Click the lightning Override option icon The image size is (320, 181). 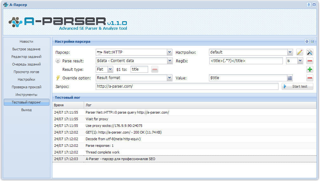[58, 78]
